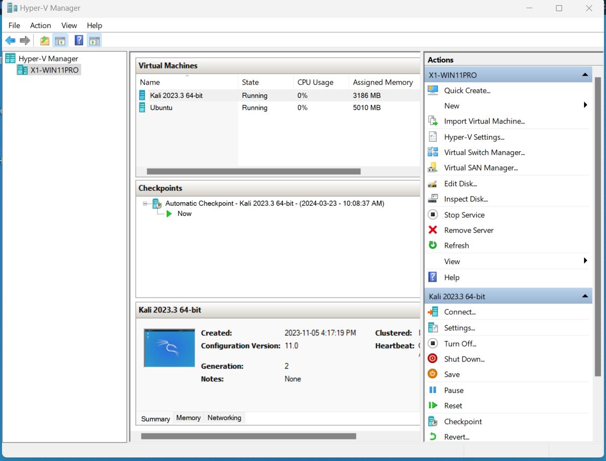Sort by the State column header

coord(265,82)
